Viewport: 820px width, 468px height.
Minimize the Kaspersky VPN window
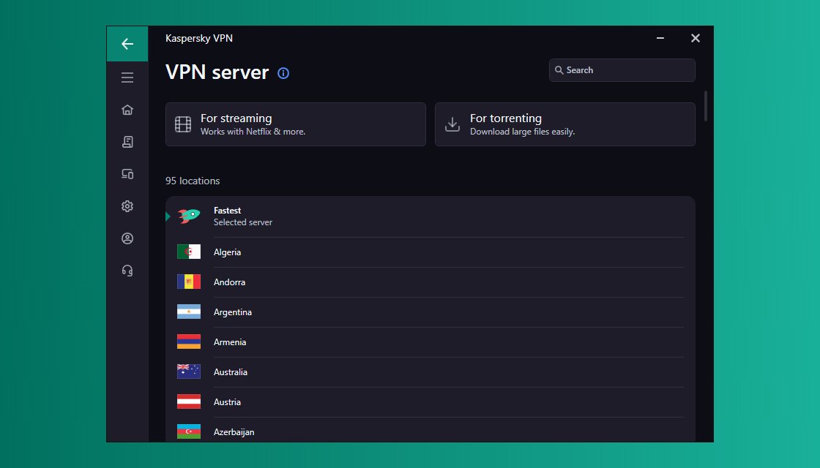[660, 38]
